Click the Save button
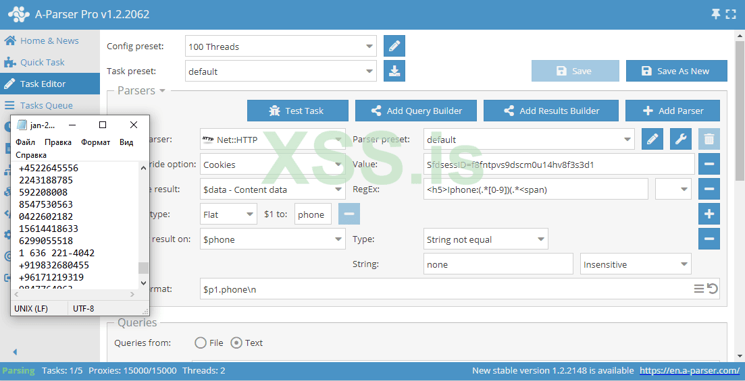Image resolution: width=745 pixels, height=381 pixels. (575, 71)
